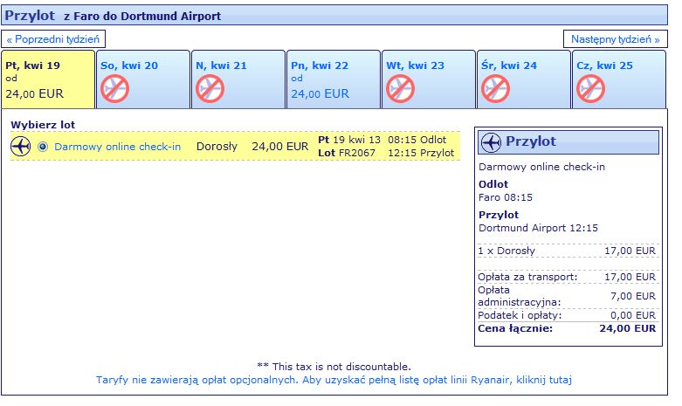Click Dortmund Airport 12:15 in summary

[x=539, y=228]
